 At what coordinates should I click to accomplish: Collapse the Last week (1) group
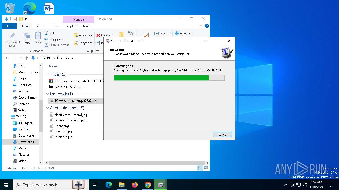point(48,94)
